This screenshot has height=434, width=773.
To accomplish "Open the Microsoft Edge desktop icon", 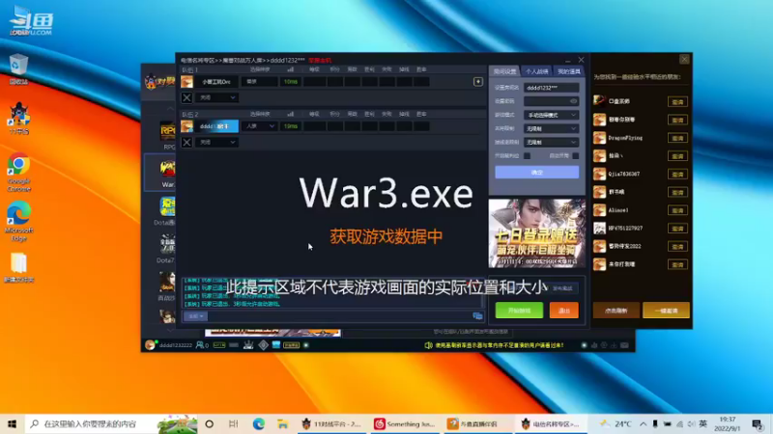I will pyautogui.click(x=18, y=222).
